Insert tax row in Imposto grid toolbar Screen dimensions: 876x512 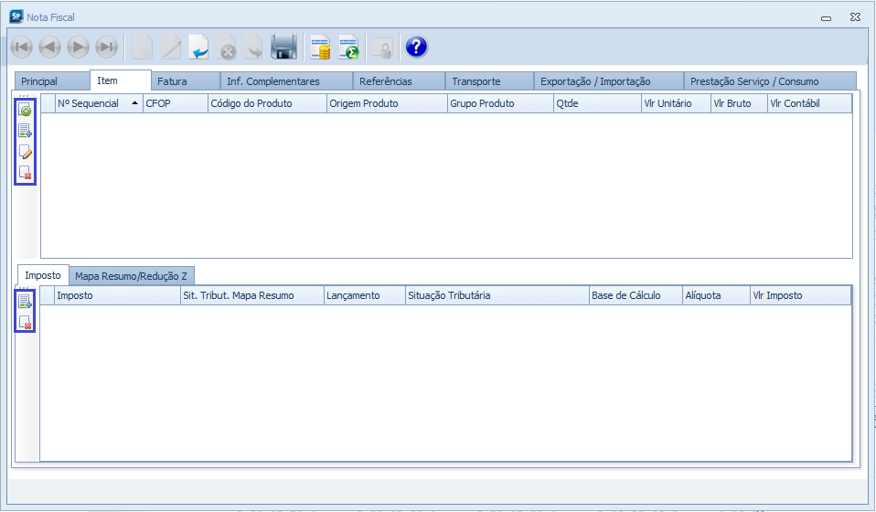click(26, 301)
